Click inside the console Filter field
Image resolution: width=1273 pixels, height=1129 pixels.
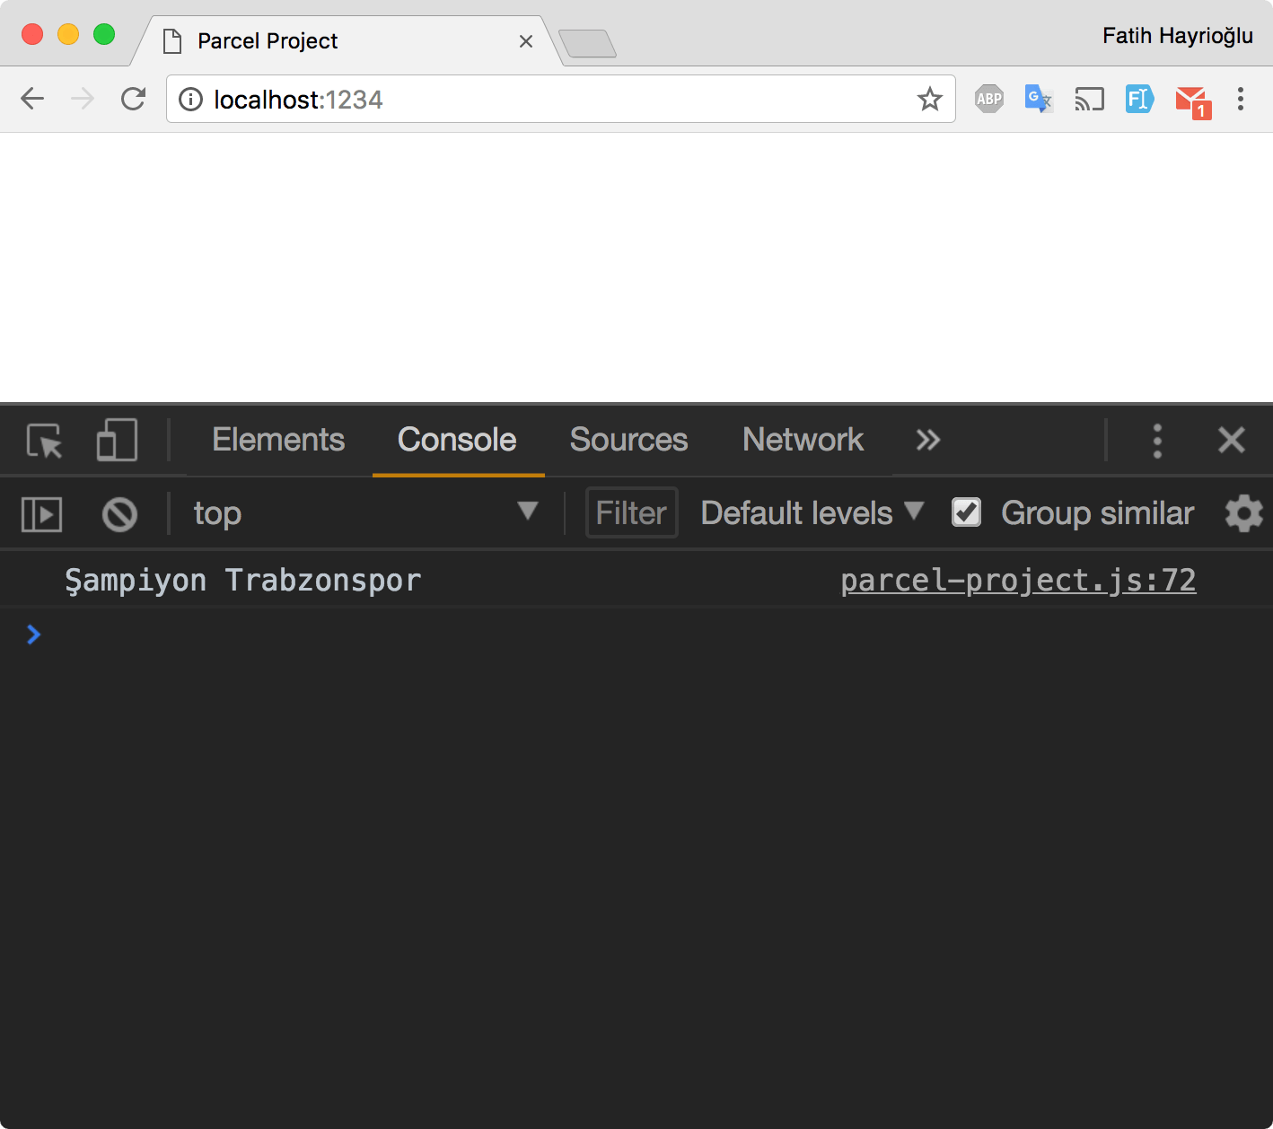pyautogui.click(x=630, y=512)
